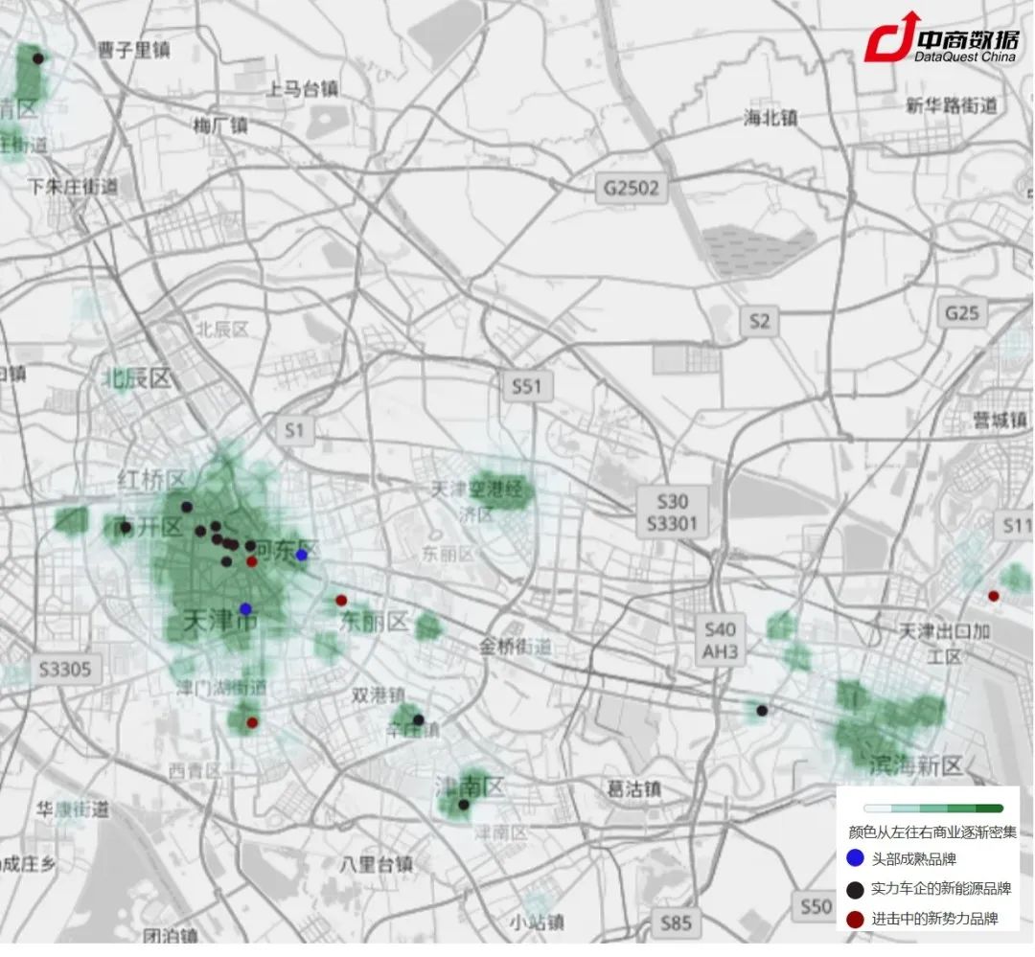
Task: Click the S40 AH3 highway shield
Action: pyautogui.click(x=720, y=640)
